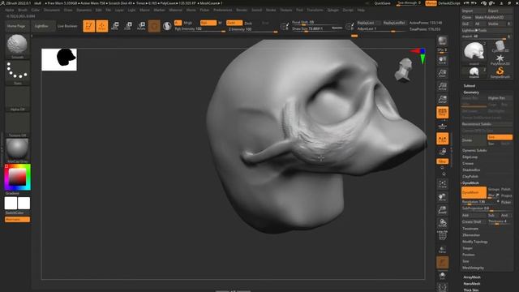Viewport: 519px width, 292px height.
Task: Open the Document menu
Action: pos(52,11)
